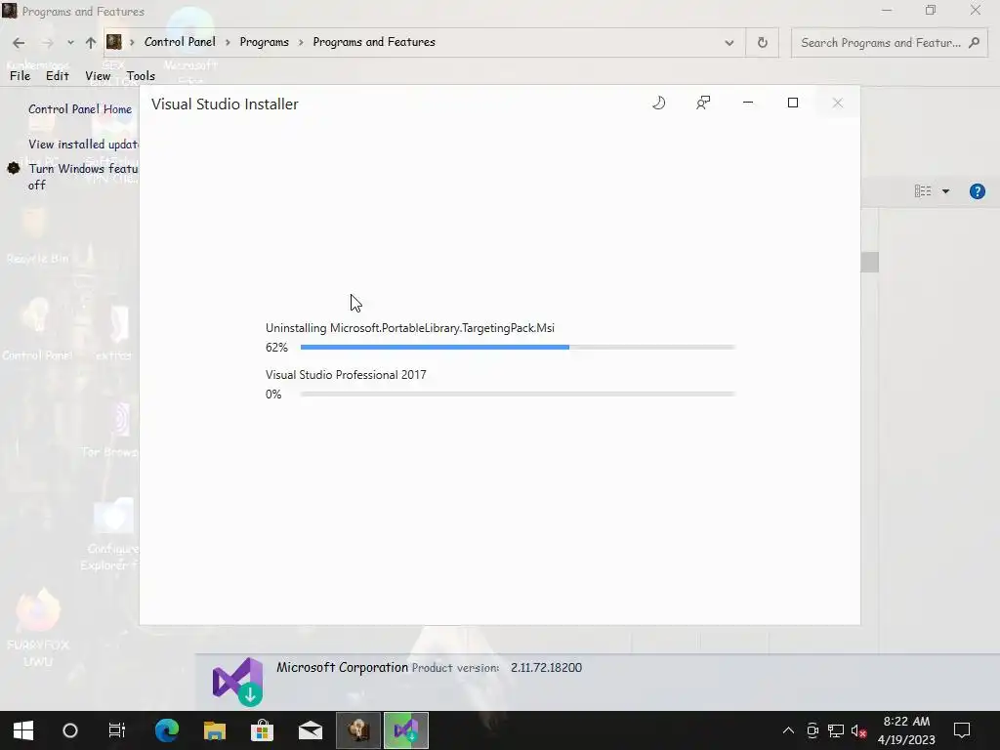
Task: Click the Meet Now tray icon
Action: click(812, 730)
